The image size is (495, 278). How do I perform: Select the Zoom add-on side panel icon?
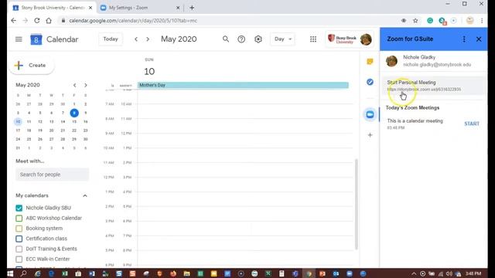tap(370, 114)
